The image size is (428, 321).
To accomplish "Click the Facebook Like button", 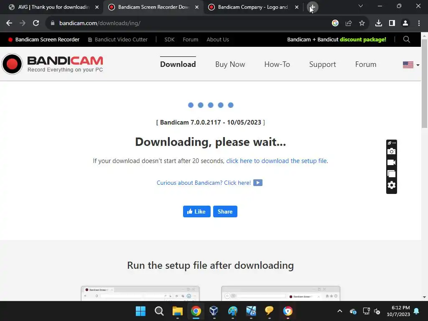I will pos(196,211).
